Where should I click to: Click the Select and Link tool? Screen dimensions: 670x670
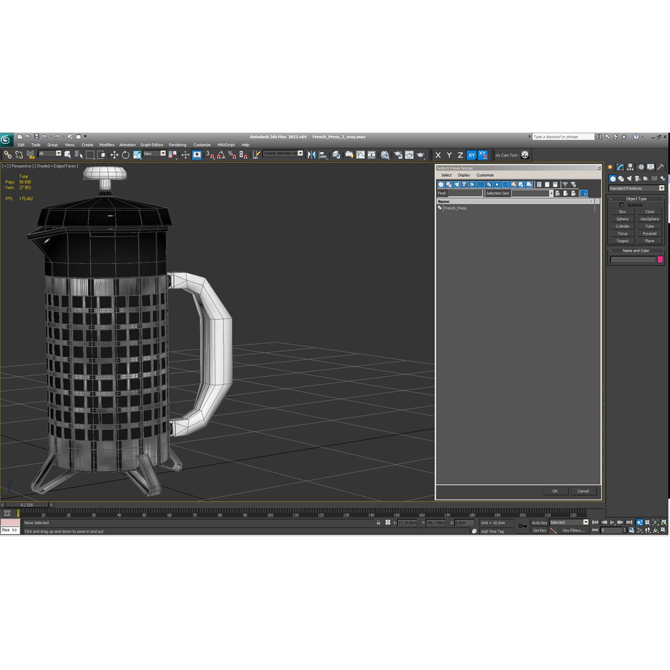(x=7, y=154)
